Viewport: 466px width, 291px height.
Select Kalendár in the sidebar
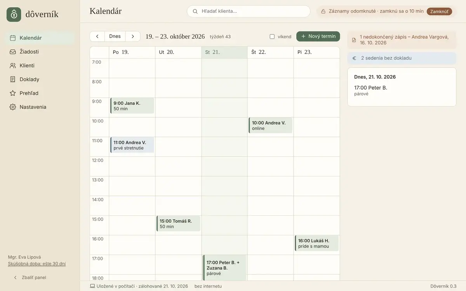tap(40, 38)
